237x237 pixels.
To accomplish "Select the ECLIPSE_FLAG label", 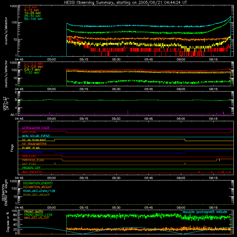I will pyautogui.click(x=32, y=152).
